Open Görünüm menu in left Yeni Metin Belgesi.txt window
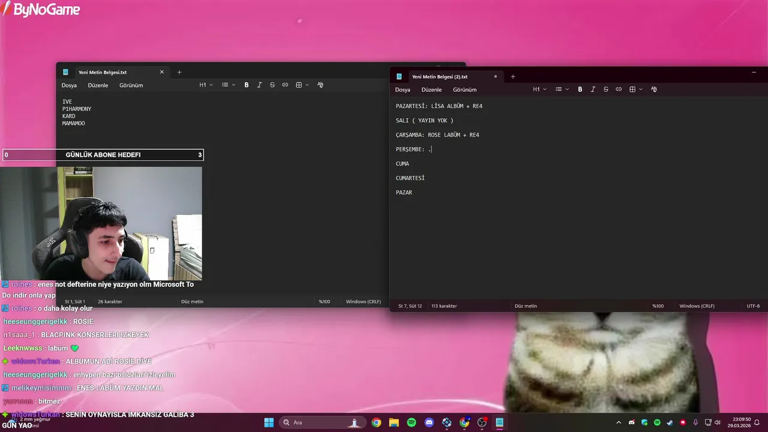 pos(131,85)
